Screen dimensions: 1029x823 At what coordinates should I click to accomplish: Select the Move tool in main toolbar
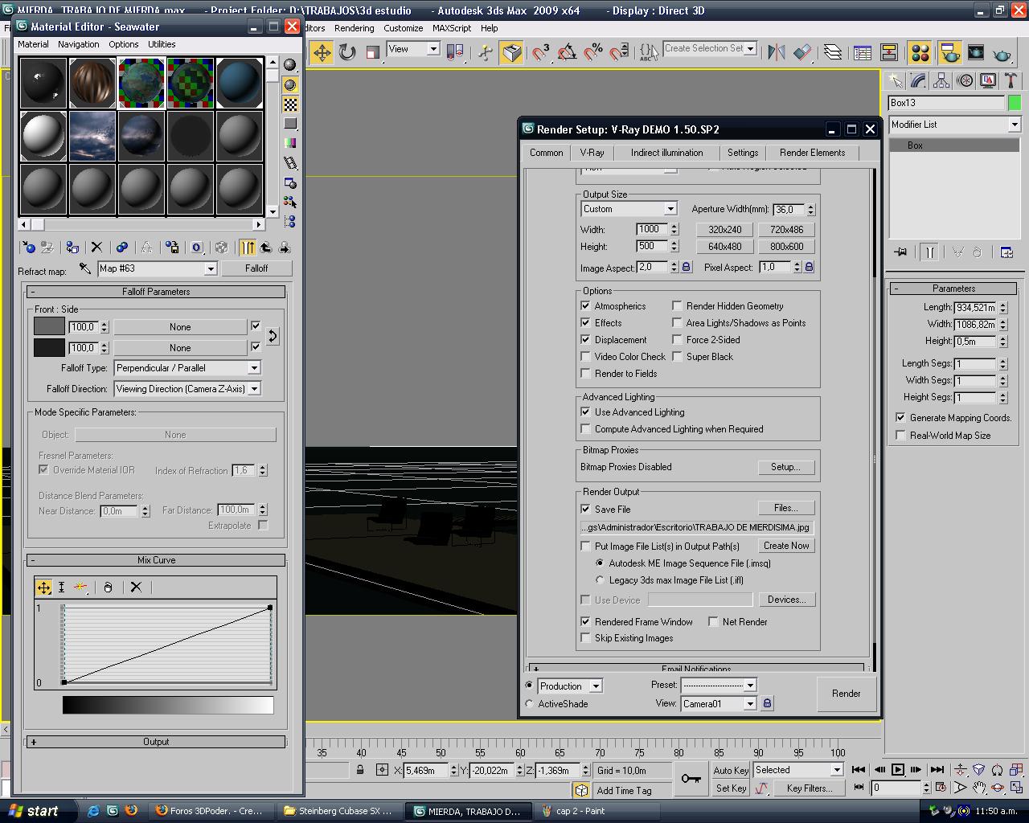click(x=322, y=53)
